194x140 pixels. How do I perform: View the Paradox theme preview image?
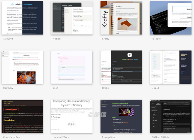coord(171,18)
